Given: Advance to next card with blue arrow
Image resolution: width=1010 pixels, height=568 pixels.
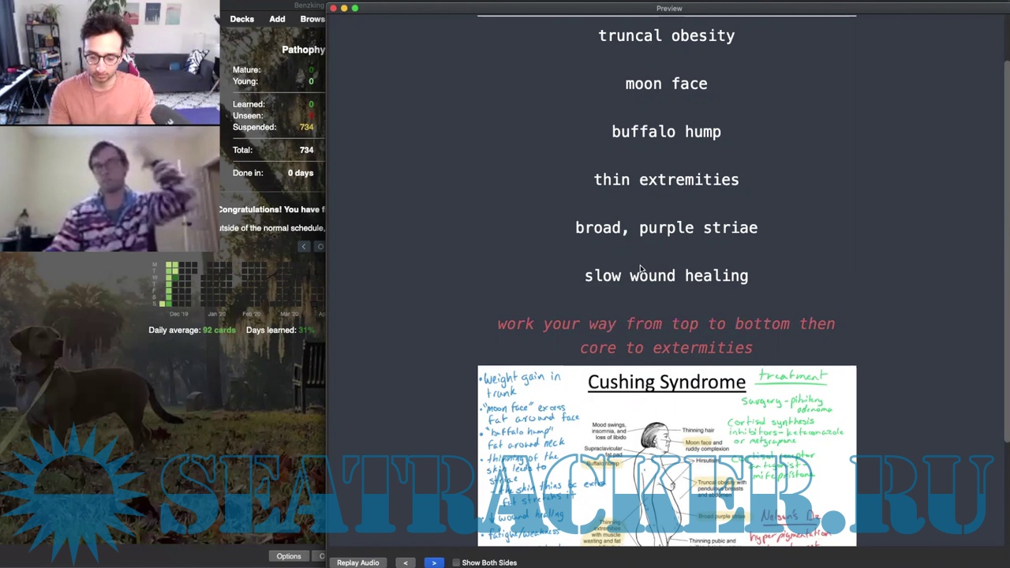Looking at the screenshot, I should 433,562.
